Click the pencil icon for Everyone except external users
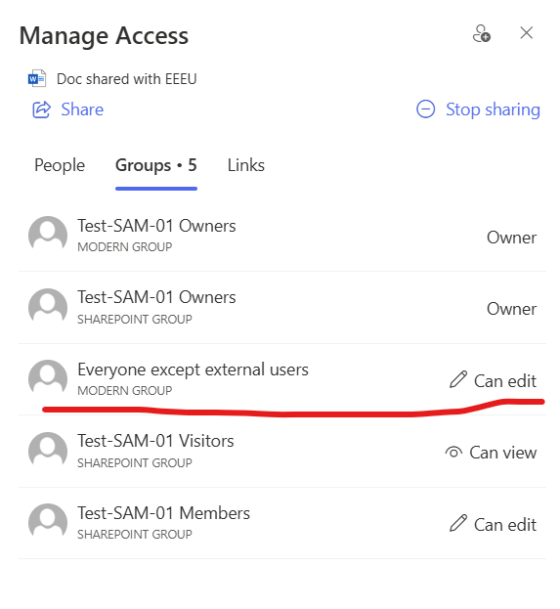This screenshot has width=560, height=609. coord(458,380)
